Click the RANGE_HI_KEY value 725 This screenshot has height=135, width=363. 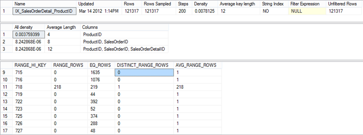[x=32, y=116]
